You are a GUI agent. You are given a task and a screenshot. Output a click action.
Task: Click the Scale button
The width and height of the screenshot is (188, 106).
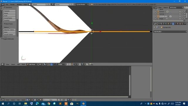pos(9,16)
